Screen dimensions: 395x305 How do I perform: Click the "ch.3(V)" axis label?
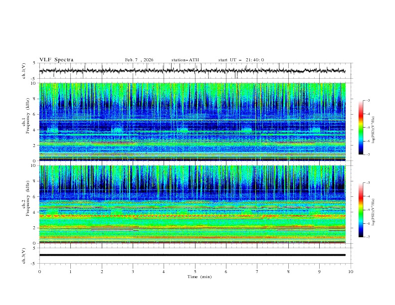(24, 256)
